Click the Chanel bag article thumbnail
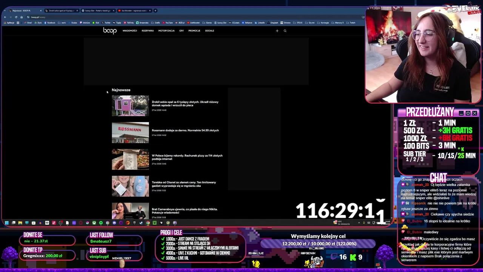483x272 pixels. (x=130, y=186)
